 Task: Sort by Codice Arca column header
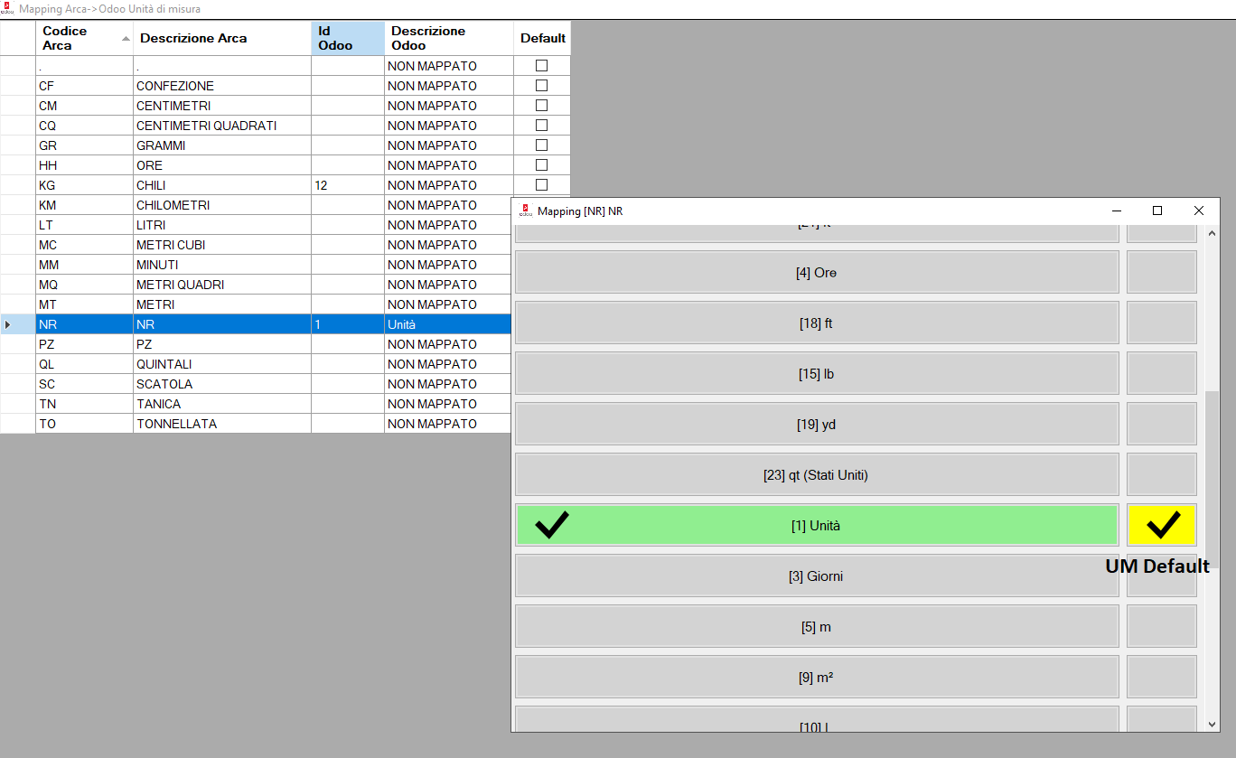(81, 38)
